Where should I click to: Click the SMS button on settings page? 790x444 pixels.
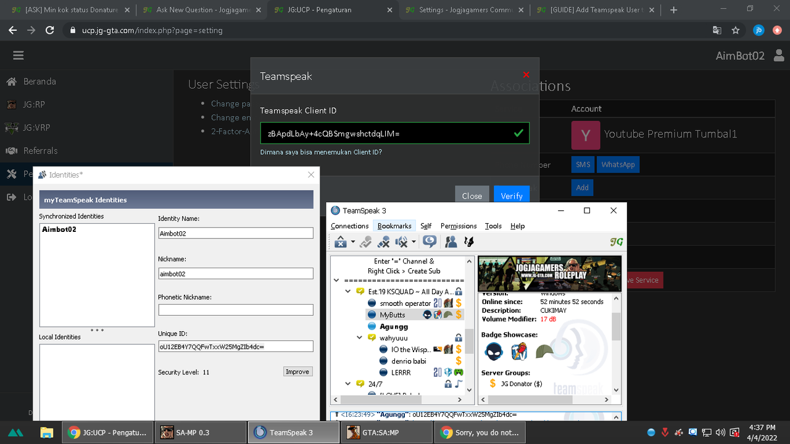coord(583,165)
